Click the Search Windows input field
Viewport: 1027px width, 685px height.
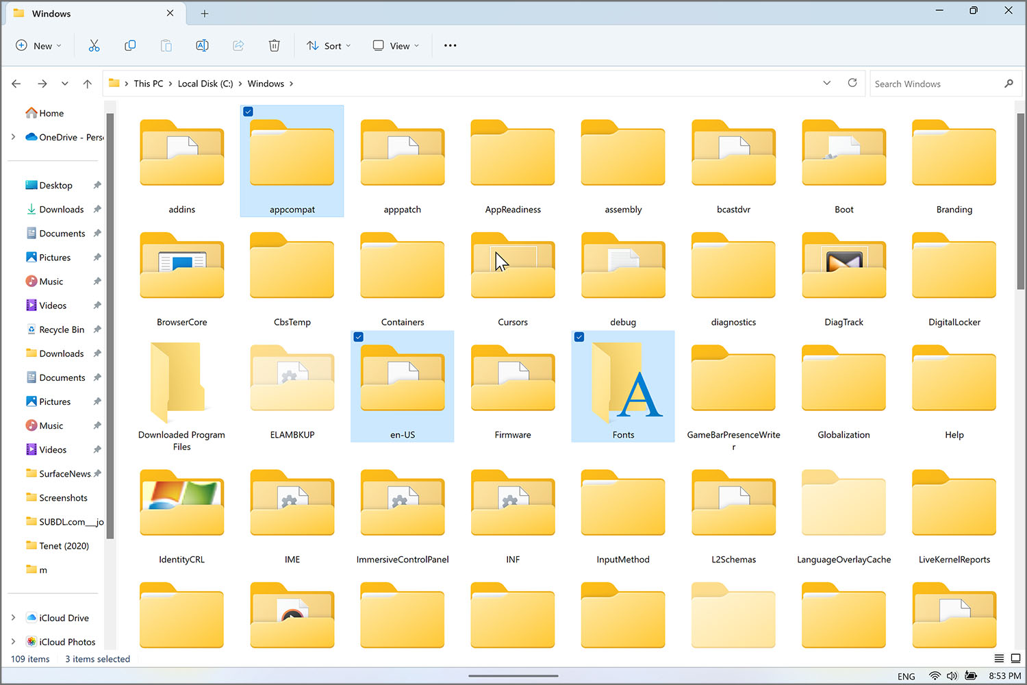coord(935,84)
